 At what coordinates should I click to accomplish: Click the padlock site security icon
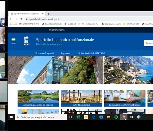click(27, 19)
